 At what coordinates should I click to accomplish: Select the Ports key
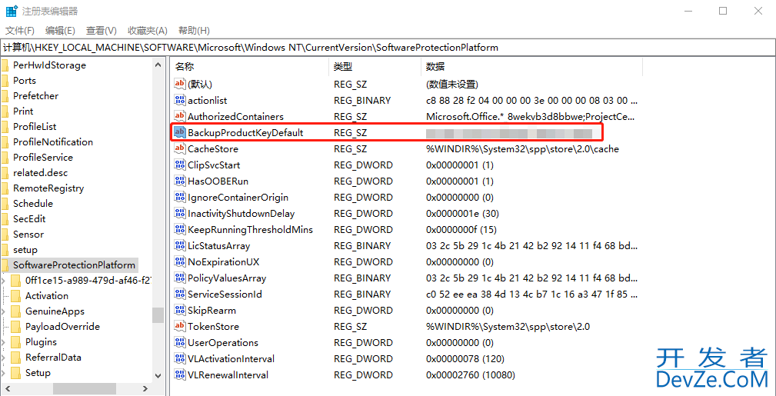(25, 81)
